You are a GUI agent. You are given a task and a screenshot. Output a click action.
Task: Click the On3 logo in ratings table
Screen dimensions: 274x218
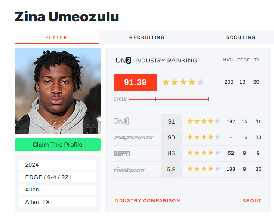click(x=122, y=121)
